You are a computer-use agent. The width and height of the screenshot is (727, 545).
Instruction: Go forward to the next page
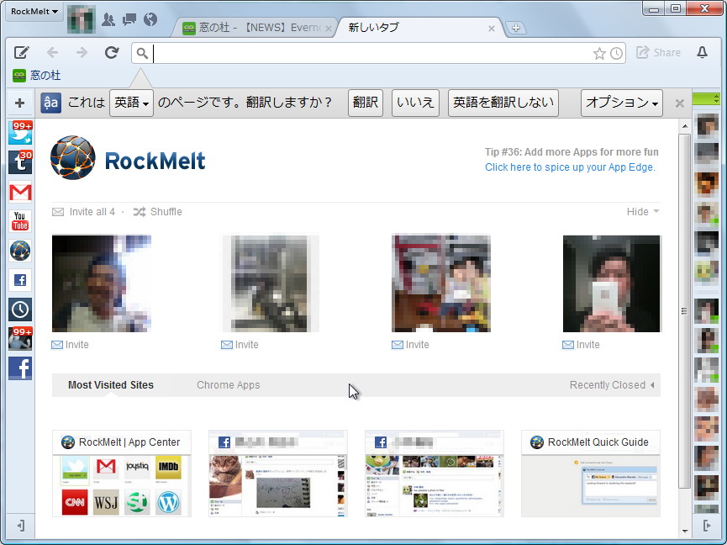click(82, 52)
